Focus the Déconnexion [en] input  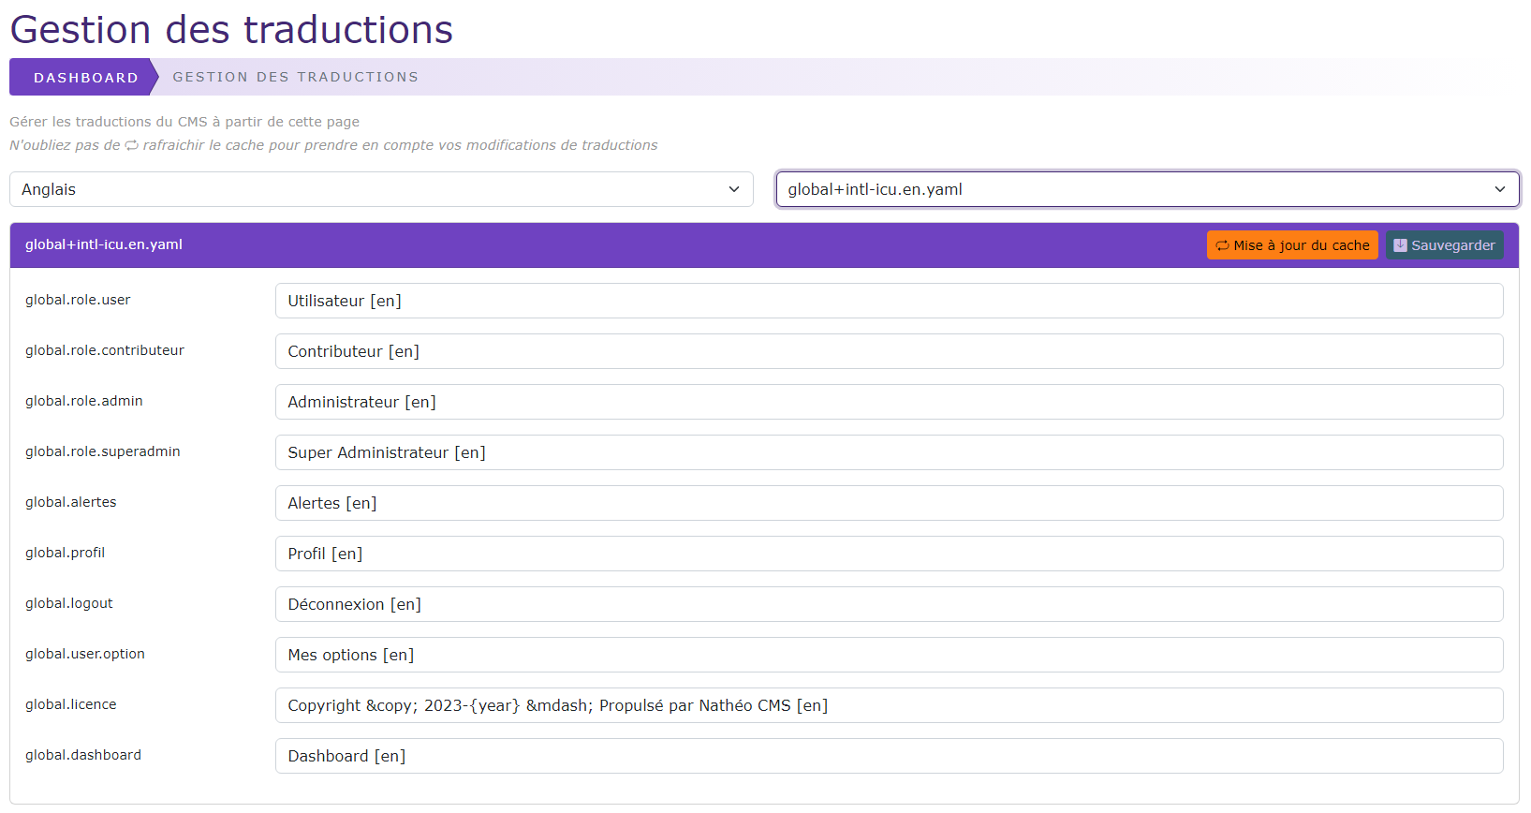tap(889, 604)
